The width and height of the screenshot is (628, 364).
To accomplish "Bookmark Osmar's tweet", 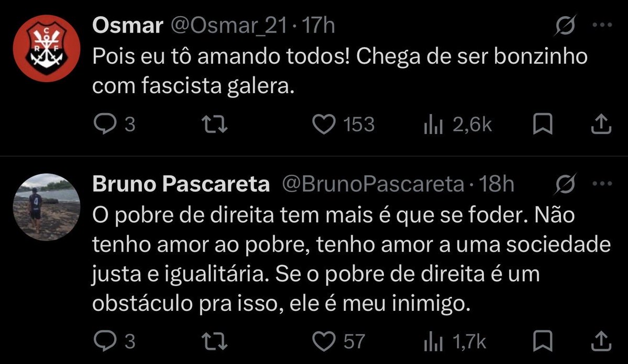I will 543,124.
